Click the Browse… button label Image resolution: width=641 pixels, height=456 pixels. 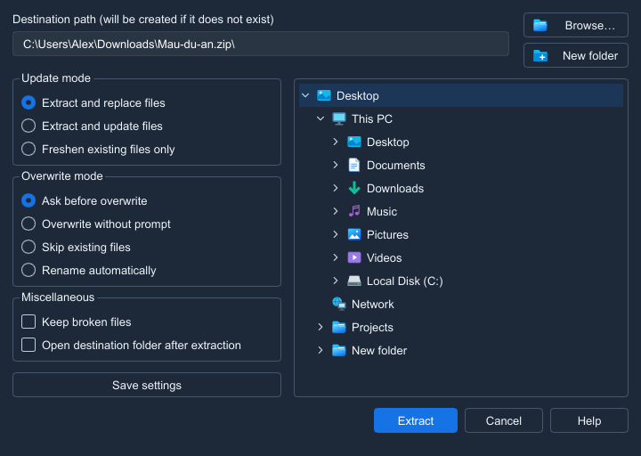pyautogui.click(x=590, y=25)
